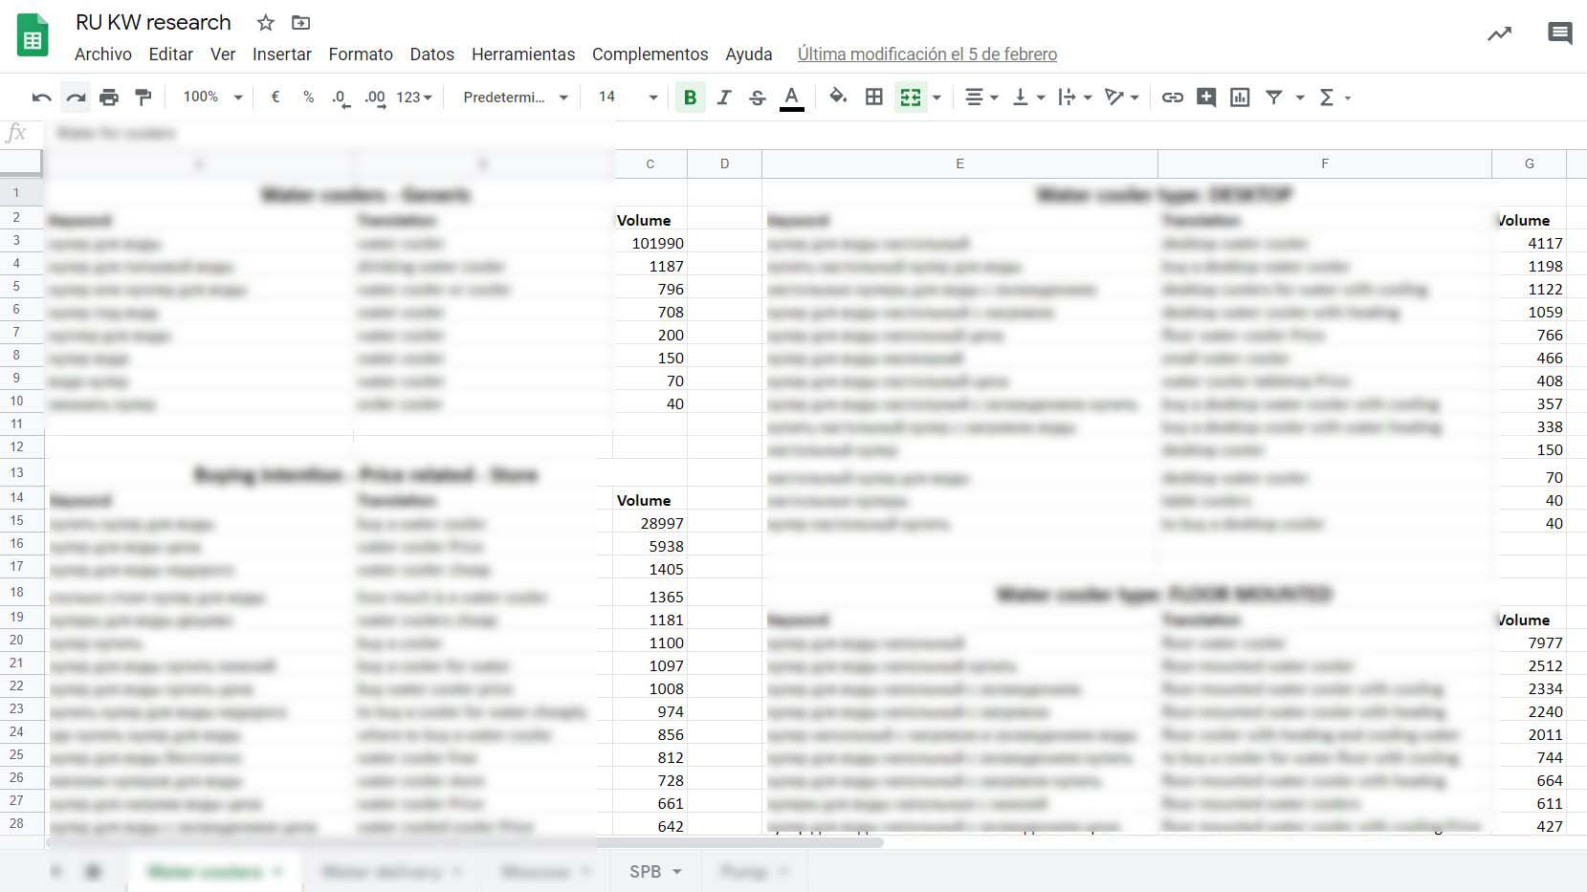Screen dimensions: 1587x892
Task: Open the 123 number formats menu
Action: (x=414, y=98)
